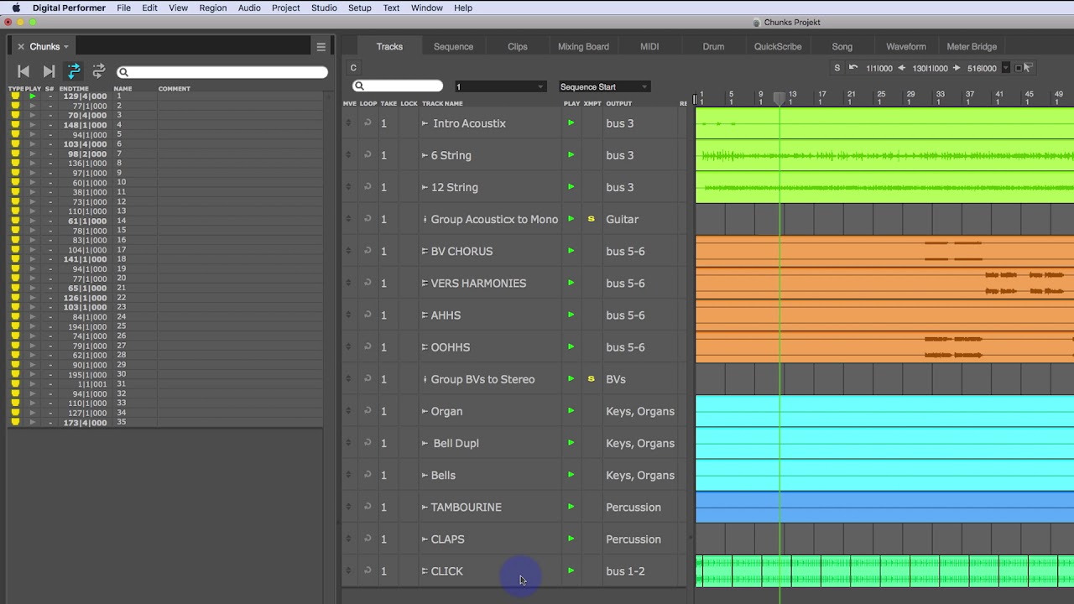Toggle loop for the 12 String track
Screen dimensions: 1074x604
(368, 187)
